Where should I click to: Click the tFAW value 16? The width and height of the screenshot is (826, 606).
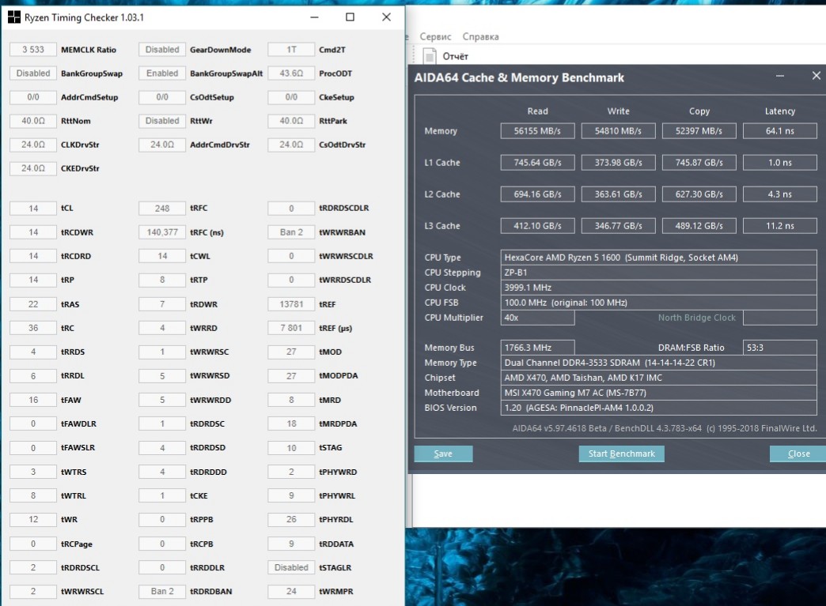[x=32, y=400]
